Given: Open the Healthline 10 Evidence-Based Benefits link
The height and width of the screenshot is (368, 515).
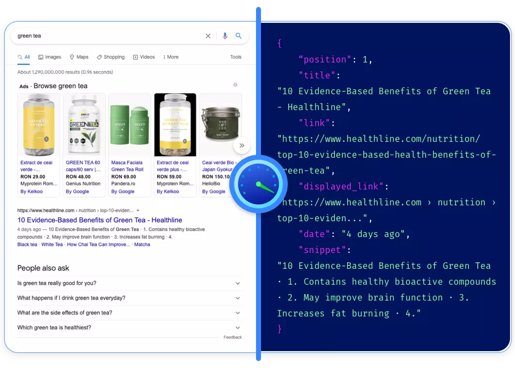Looking at the screenshot, I should coord(100,220).
